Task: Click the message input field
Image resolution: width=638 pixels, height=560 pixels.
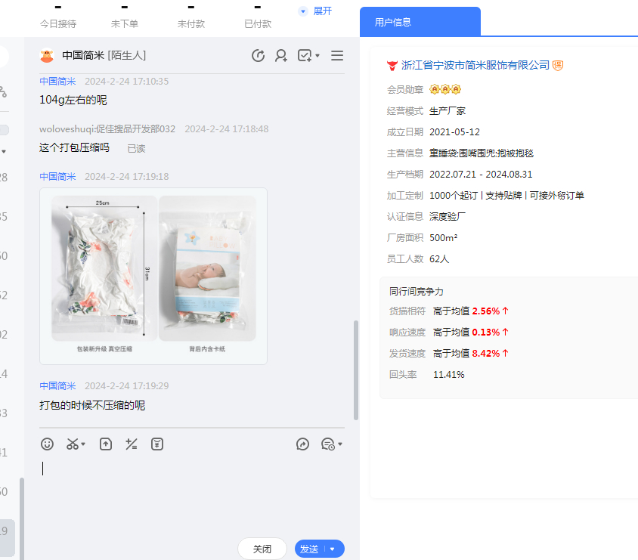Action: click(192, 494)
